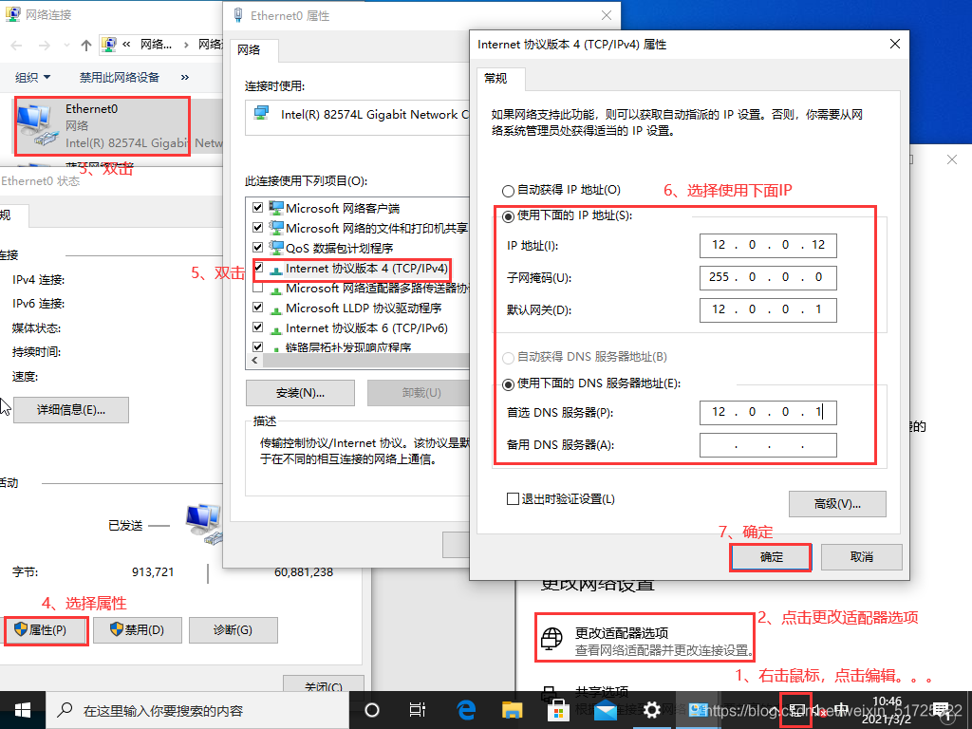Click the globe icon beside 更改适配器选项

(x=551, y=639)
